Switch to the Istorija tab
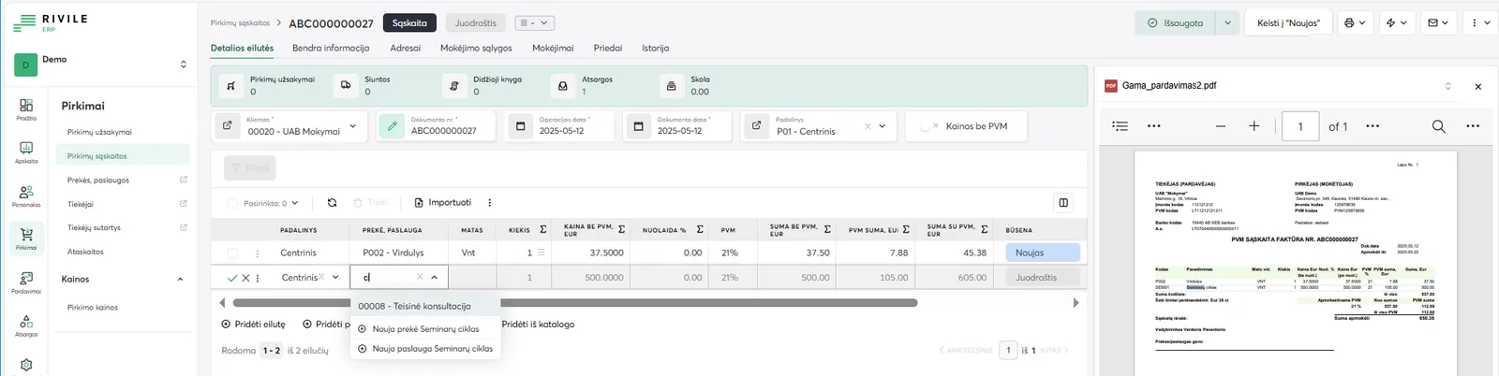This screenshot has height=376, width=1499. (x=655, y=48)
